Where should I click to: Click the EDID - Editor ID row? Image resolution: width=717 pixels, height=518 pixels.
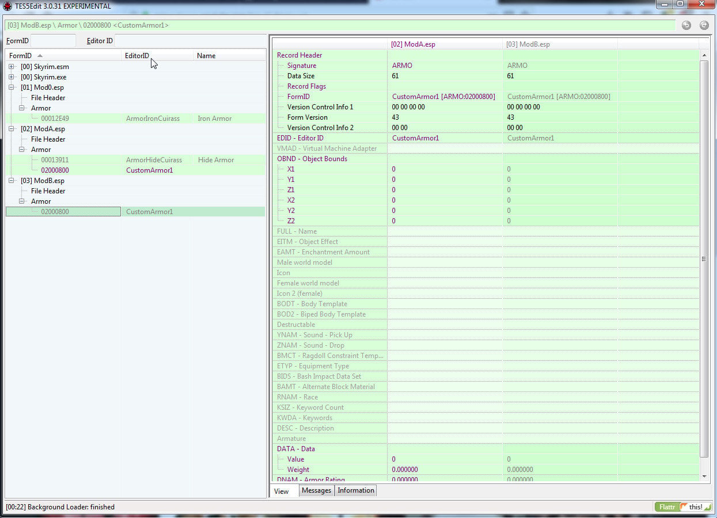[485, 138]
